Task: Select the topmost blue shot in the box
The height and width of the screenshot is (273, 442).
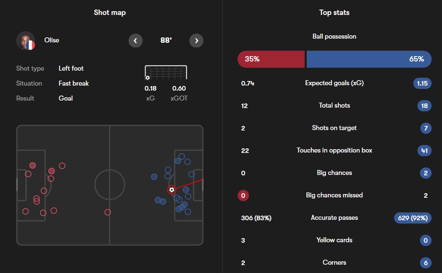Action: pos(182,157)
